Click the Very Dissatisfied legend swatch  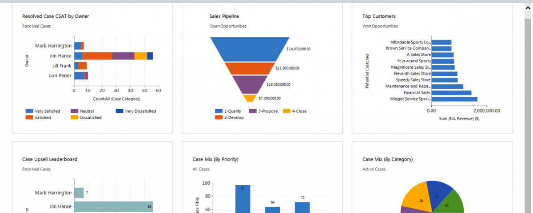[119, 111]
